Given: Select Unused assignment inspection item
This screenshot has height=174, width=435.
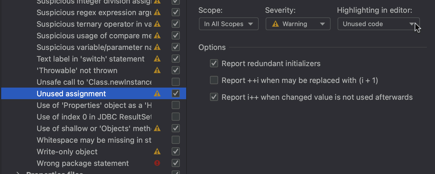Looking at the screenshot, I should tap(71, 94).
